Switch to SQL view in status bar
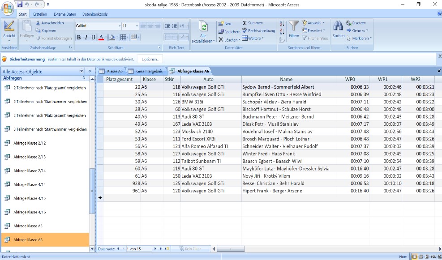This screenshot has width=442, height=260. pos(433,256)
